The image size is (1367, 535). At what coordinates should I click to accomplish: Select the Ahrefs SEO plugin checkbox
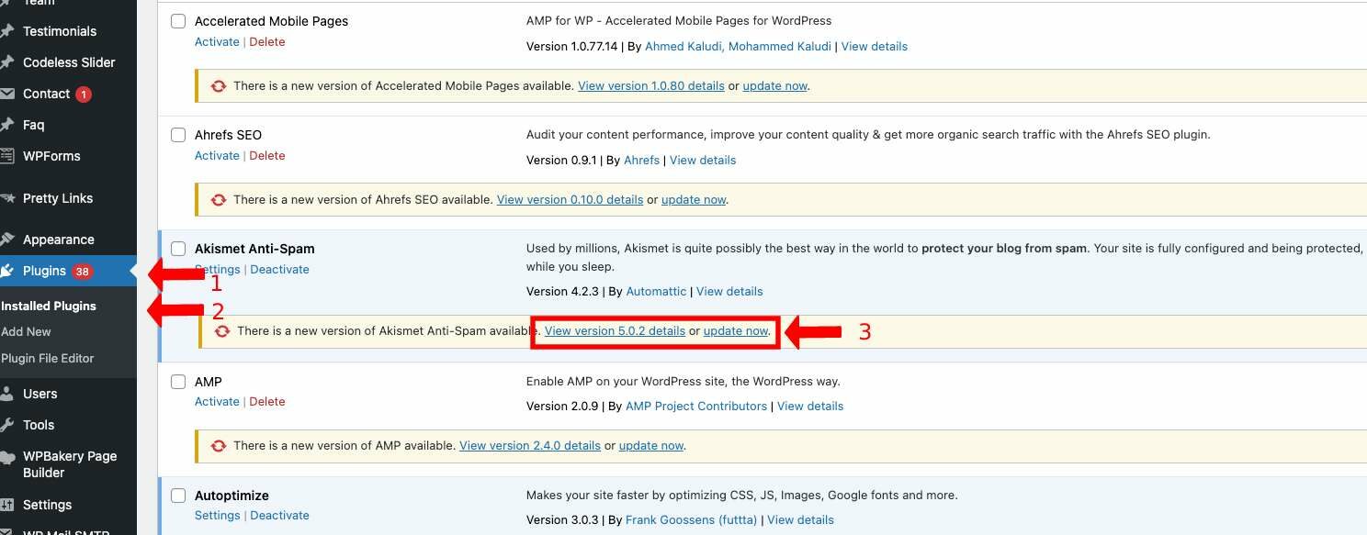point(178,135)
